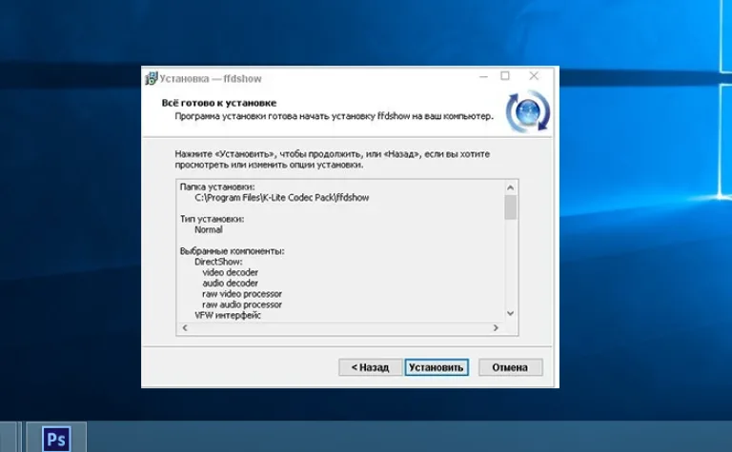Click the 'VFW интерфейс' line
732x452 pixels.
click(228, 316)
